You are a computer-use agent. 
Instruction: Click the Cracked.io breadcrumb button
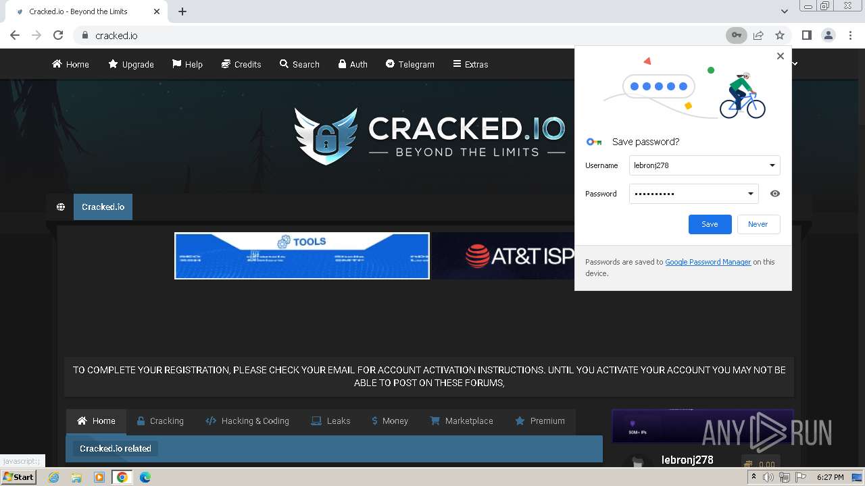[x=103, y=207]
